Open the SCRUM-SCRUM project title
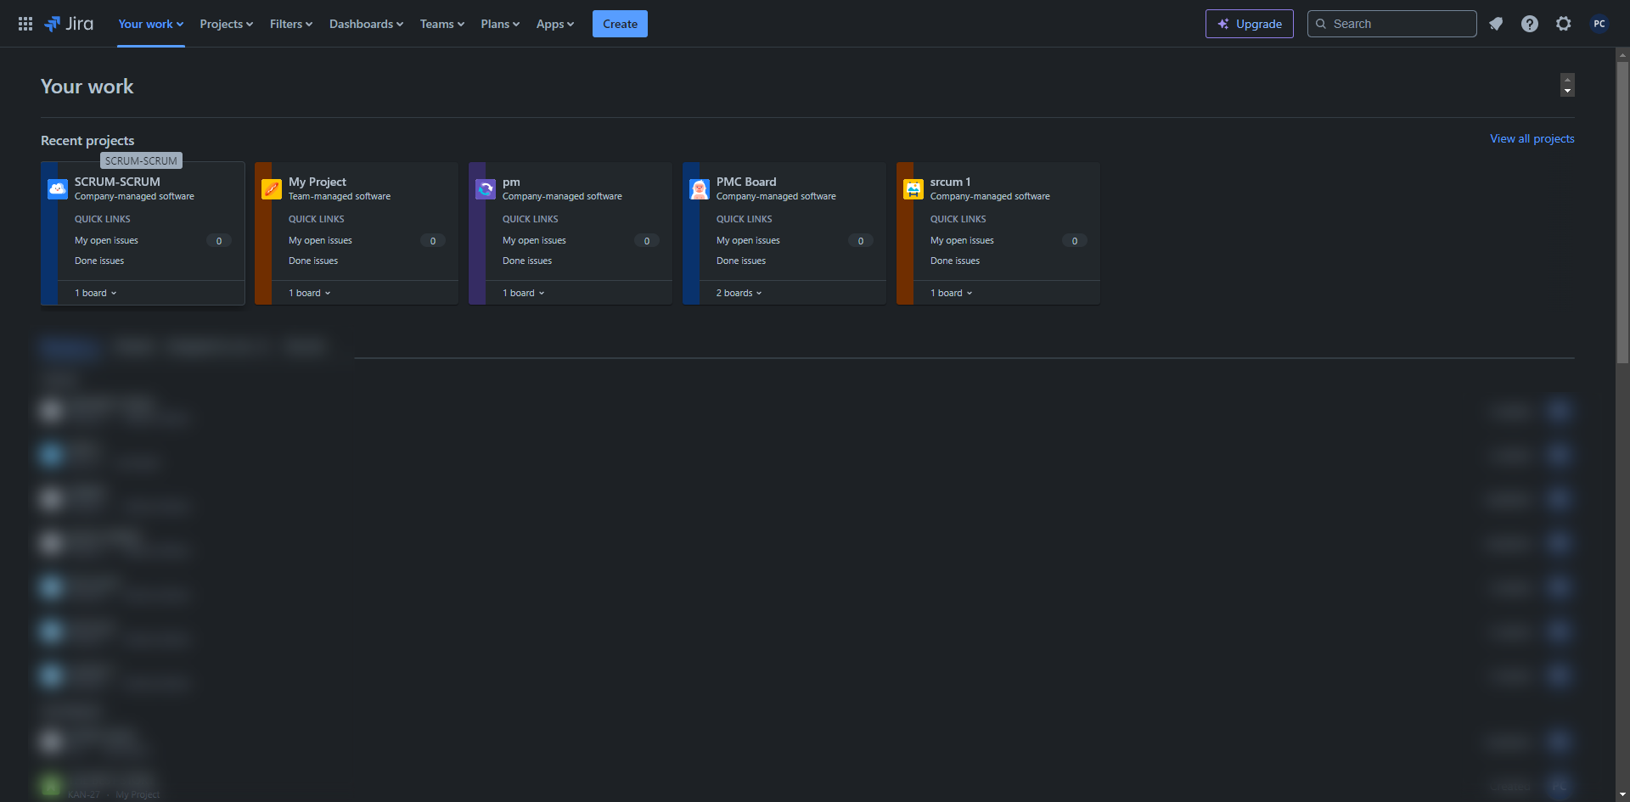This screenshot has height=802, width=1630. pos(117,182)
